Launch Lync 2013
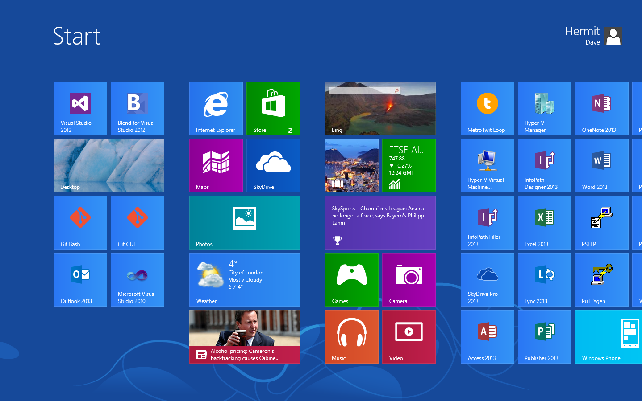This screenshot has width=642, height=401. click(545, 280)
